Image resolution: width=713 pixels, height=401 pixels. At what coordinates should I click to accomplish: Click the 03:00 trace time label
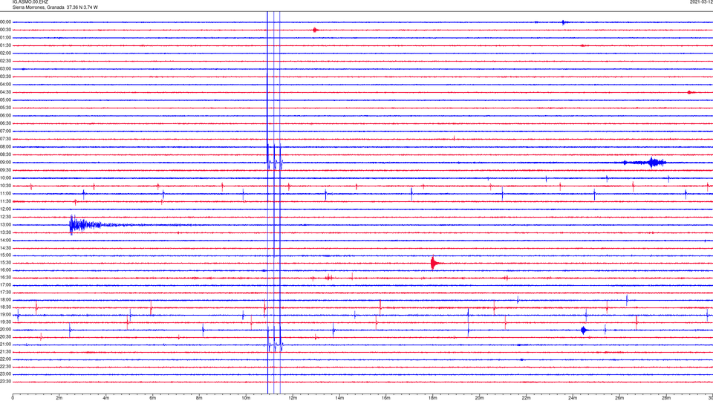pyautogui.click(x=5, y=68)
